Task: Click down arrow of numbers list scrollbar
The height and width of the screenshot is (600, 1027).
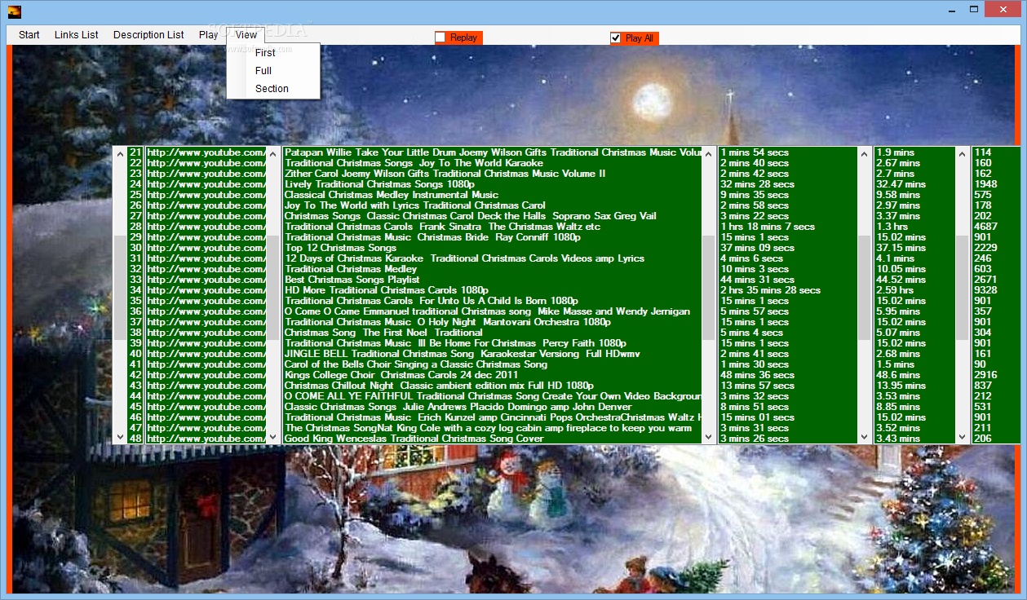Action: pos(120,437)
